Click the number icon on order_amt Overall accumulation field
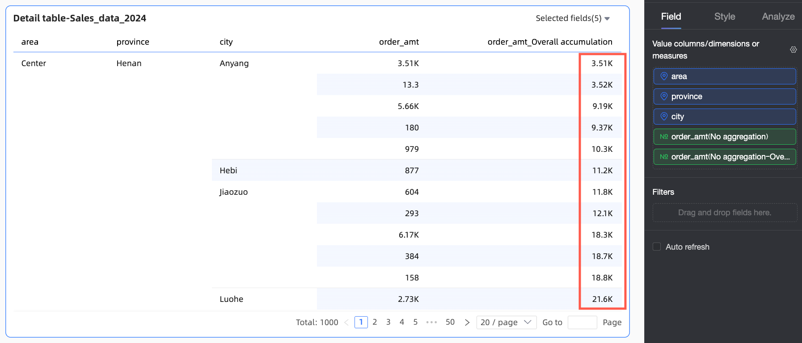Screen dimensions: 802x343 coord(664,157)
